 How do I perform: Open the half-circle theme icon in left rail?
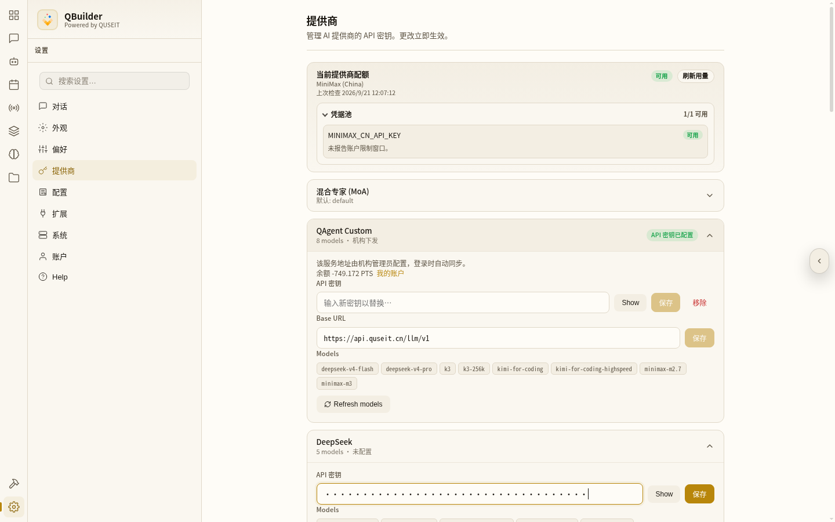(14, 154)
